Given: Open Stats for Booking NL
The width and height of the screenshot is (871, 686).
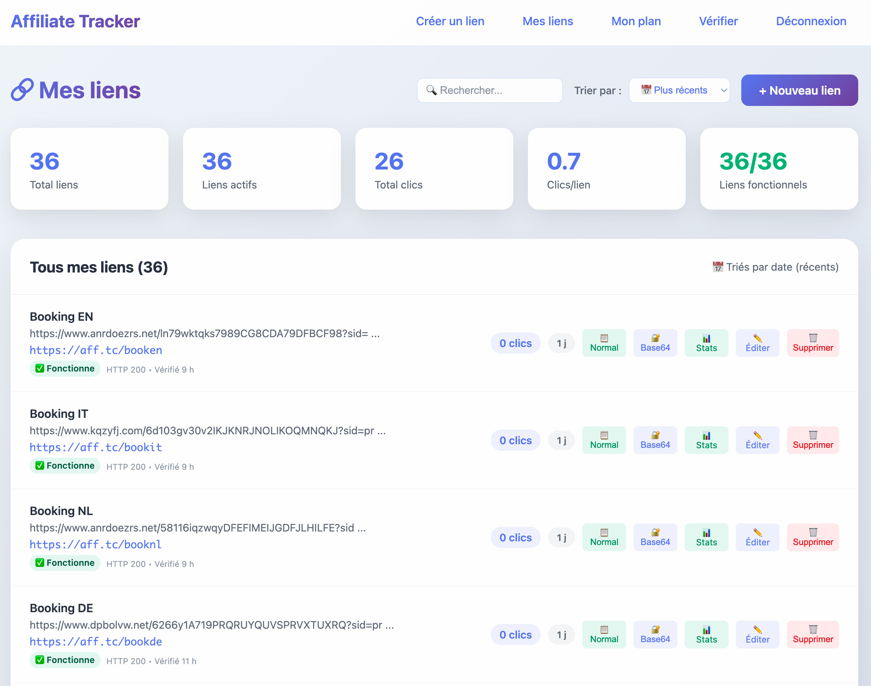Looking at the screenshot, I should click(706, 537).
